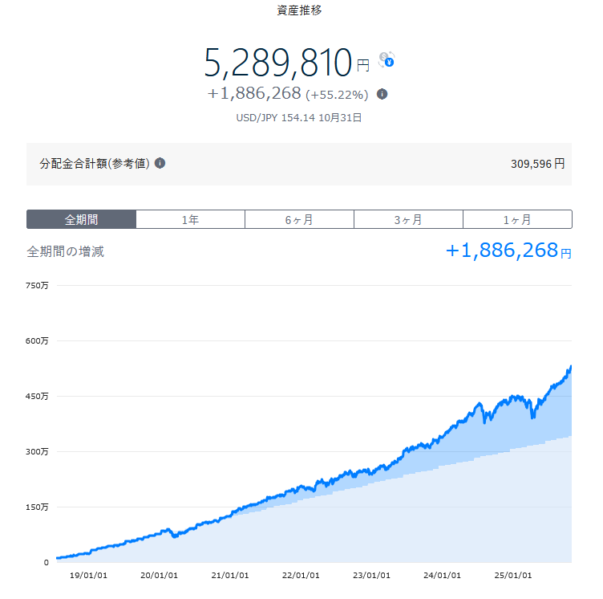This screenshot has height=599, width=603.
Task: Switch to the 1年 period tab
Action: tap(190, 219)
